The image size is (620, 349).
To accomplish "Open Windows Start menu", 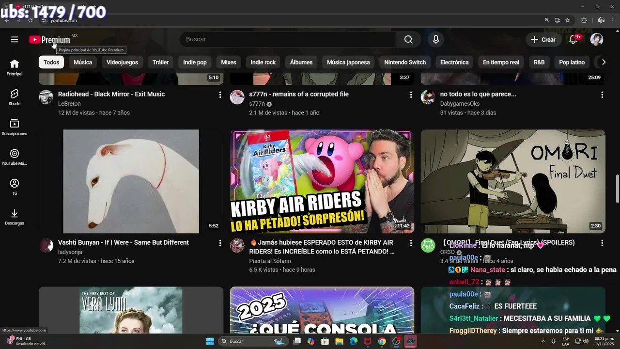I will (210, 341).
